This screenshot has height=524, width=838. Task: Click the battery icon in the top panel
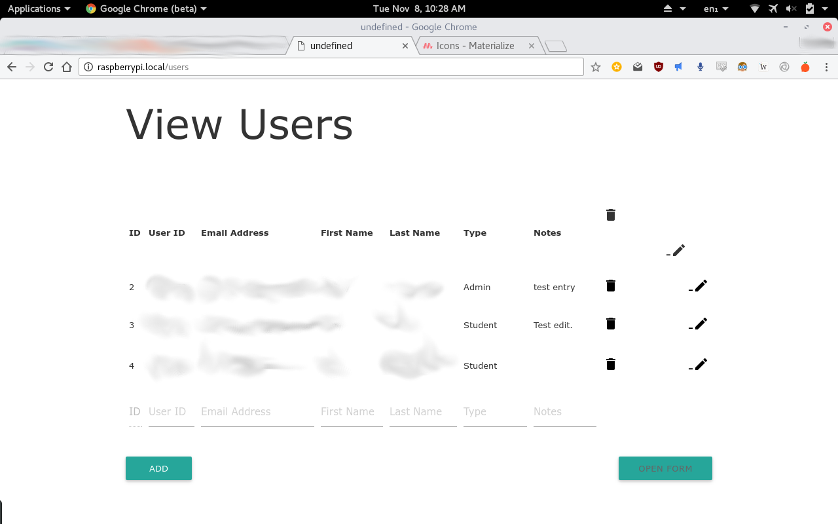coord(810,9)
